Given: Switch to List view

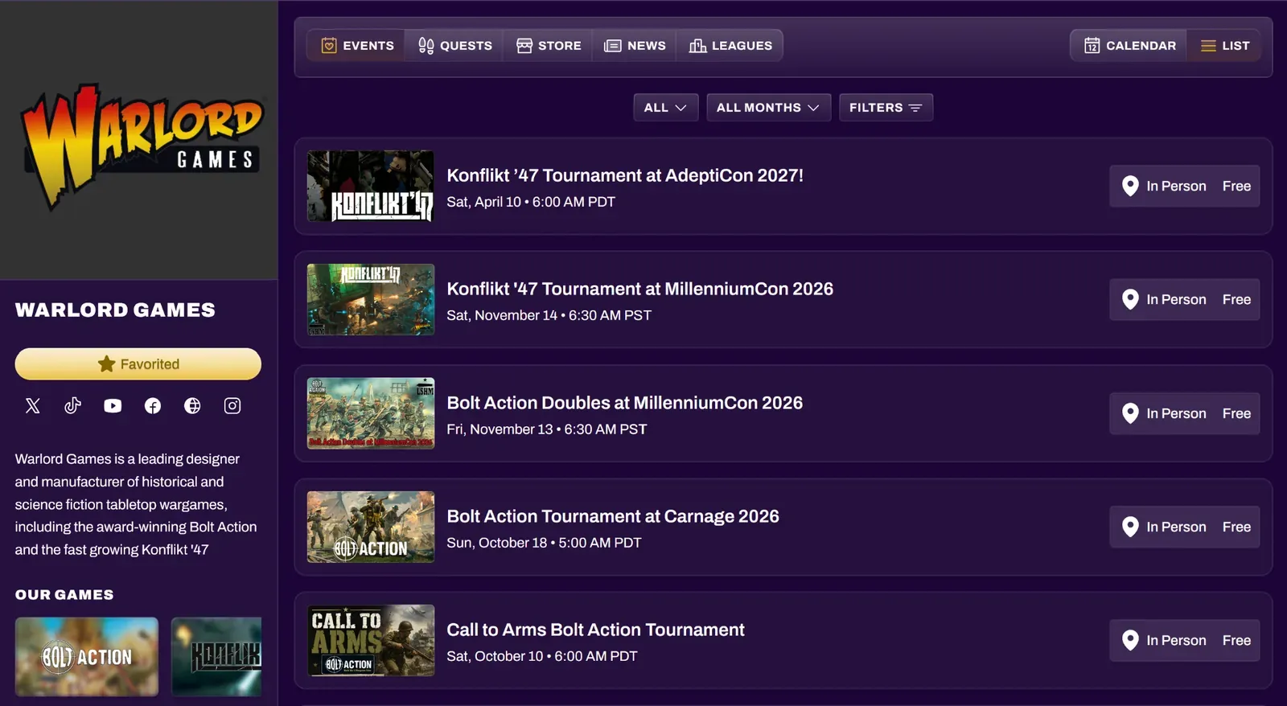Looking at the screenshot, I should point(1224,46).
